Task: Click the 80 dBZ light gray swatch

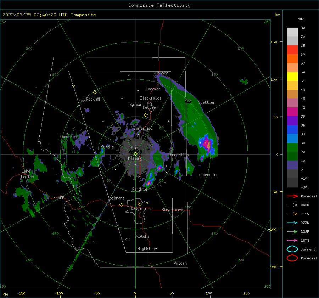Action: point(292,32)
